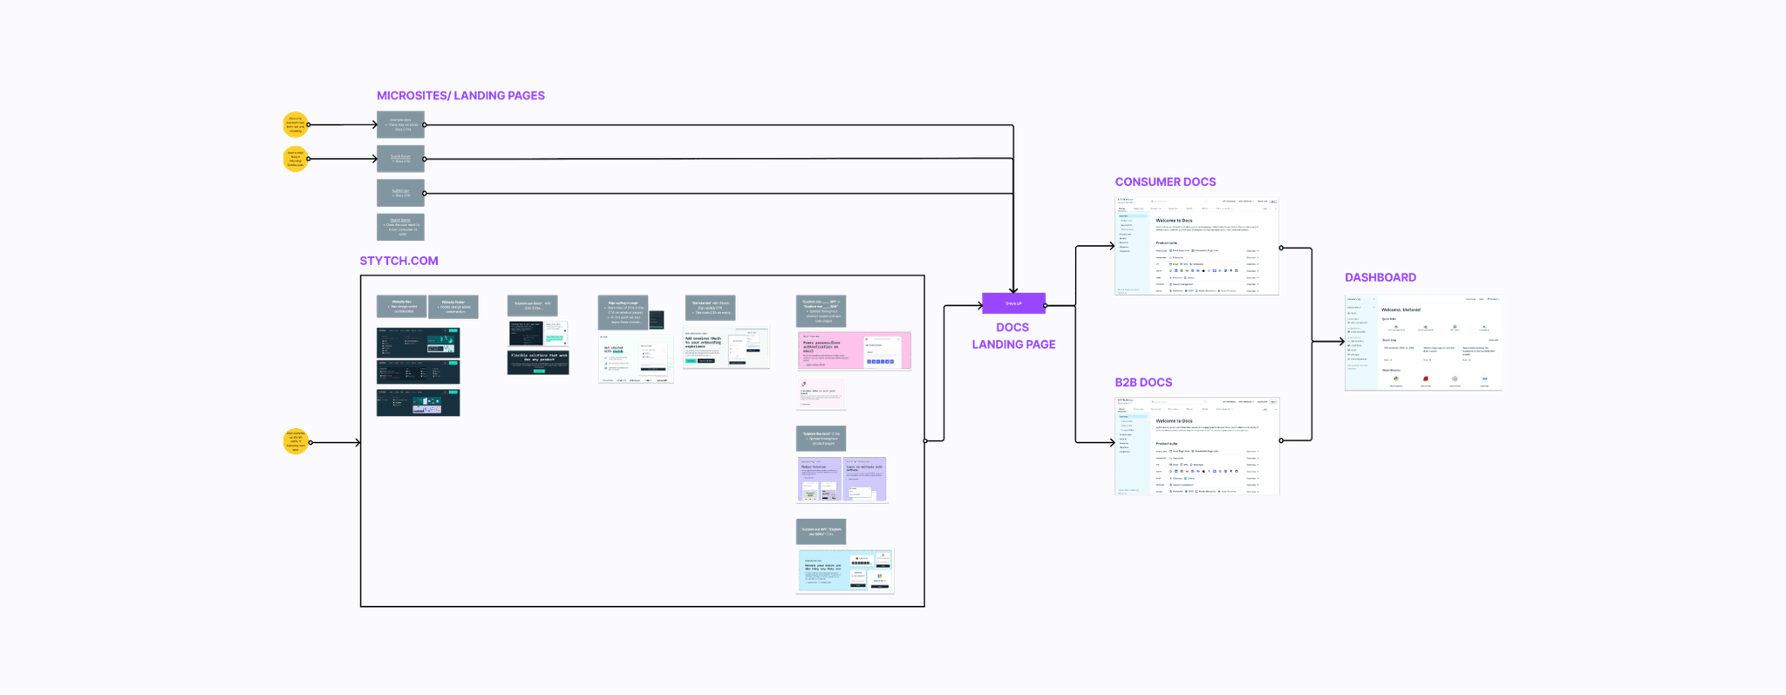Open the small screenshot under Explore our docs card

point(538,333)
